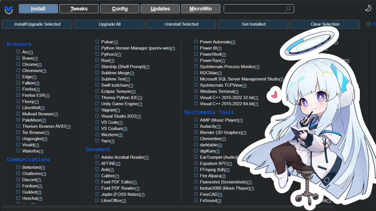Check the LibreOffice checkbox

[97, 200]
